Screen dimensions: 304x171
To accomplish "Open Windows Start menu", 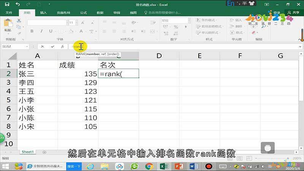I will (6, 166).
